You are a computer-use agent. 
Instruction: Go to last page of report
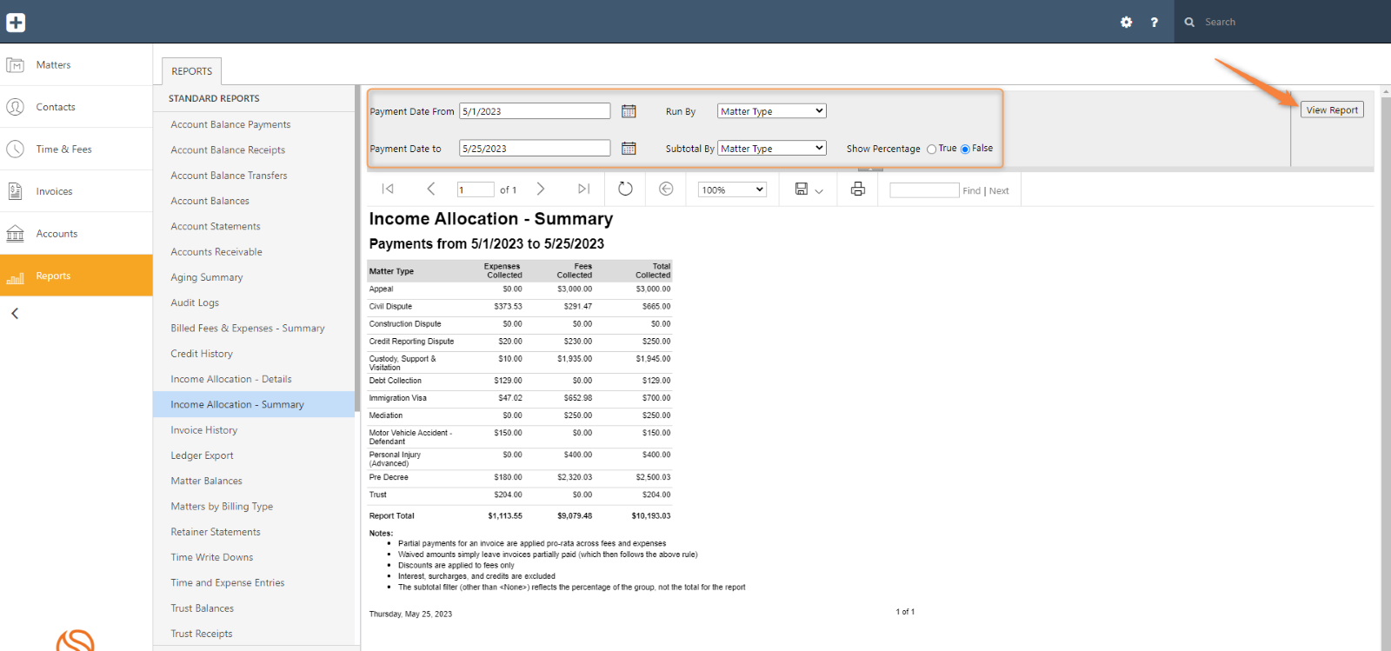pyautogui.click(x=583, y=189)
